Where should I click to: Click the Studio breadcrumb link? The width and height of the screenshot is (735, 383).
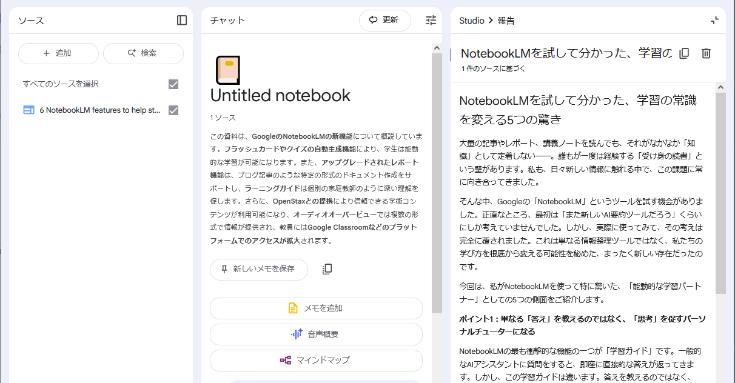(472, 21)
